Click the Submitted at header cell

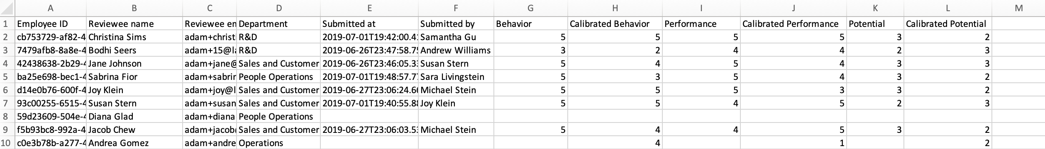[x=369, y=24]
